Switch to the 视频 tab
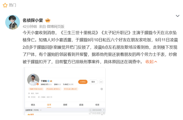The width and height of the screenshot is (183, 120). coord(65,105)
